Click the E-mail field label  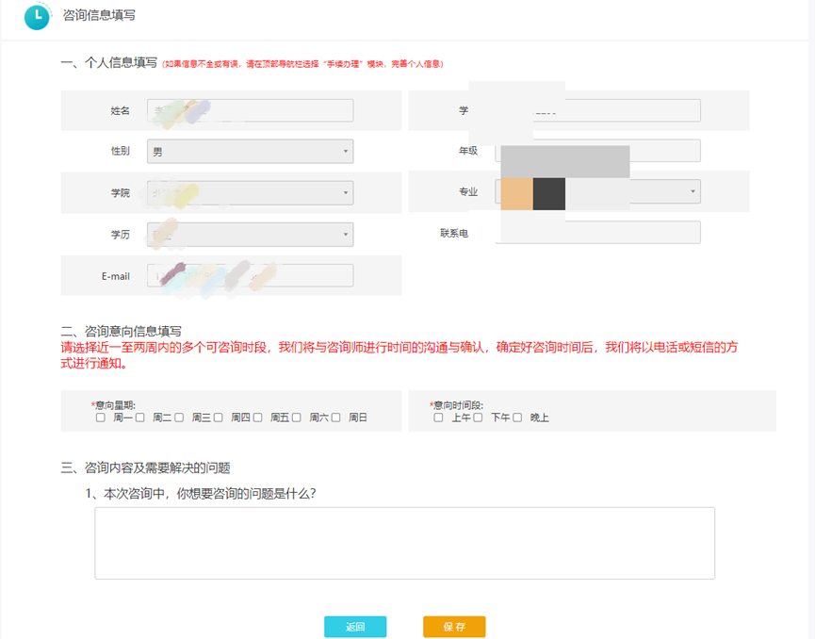click(115, 276)
